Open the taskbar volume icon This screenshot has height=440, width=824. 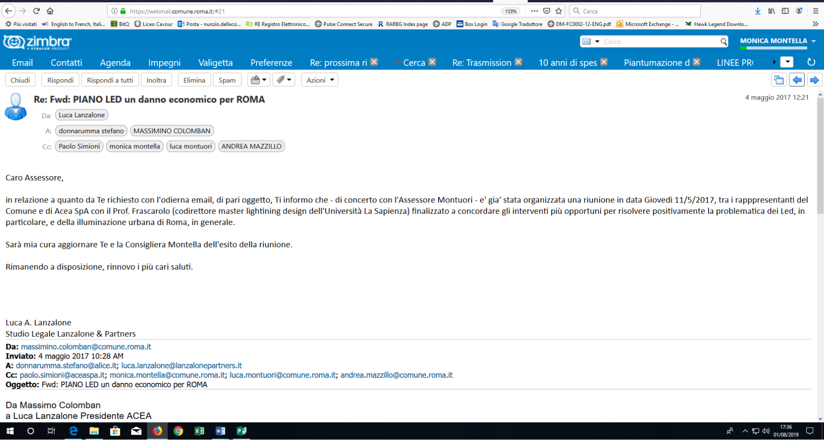coord(766,431)
